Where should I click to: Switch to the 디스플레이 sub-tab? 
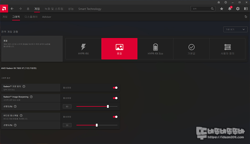pos(31,17)
